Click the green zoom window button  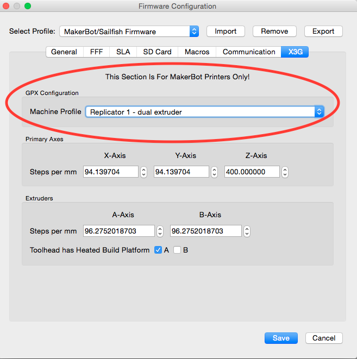[x=28, y=6]
